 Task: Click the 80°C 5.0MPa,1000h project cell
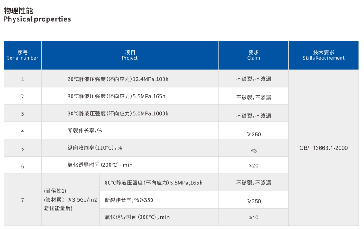tap(118, 113)
